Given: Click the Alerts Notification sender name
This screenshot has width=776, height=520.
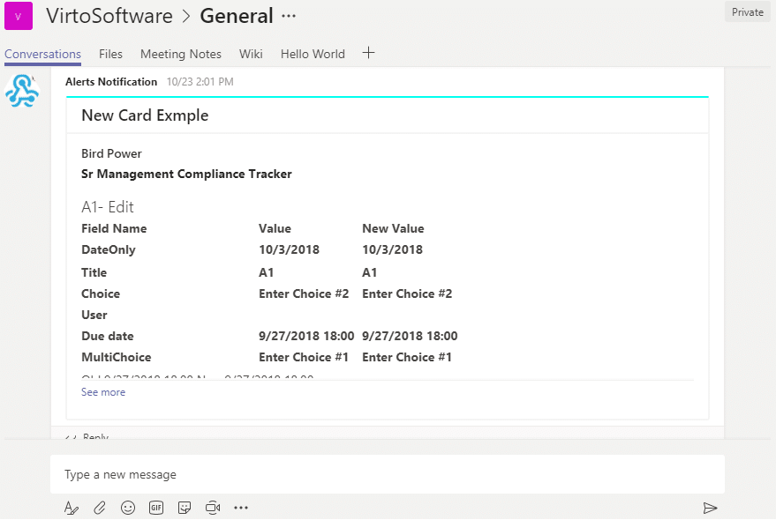Looking at the screenshot, I should click(x=111, y=82).
